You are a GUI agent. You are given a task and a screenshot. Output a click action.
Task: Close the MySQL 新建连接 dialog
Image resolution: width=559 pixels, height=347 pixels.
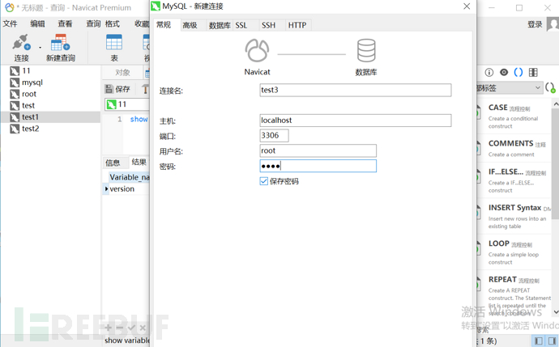(x=467, y=6)
